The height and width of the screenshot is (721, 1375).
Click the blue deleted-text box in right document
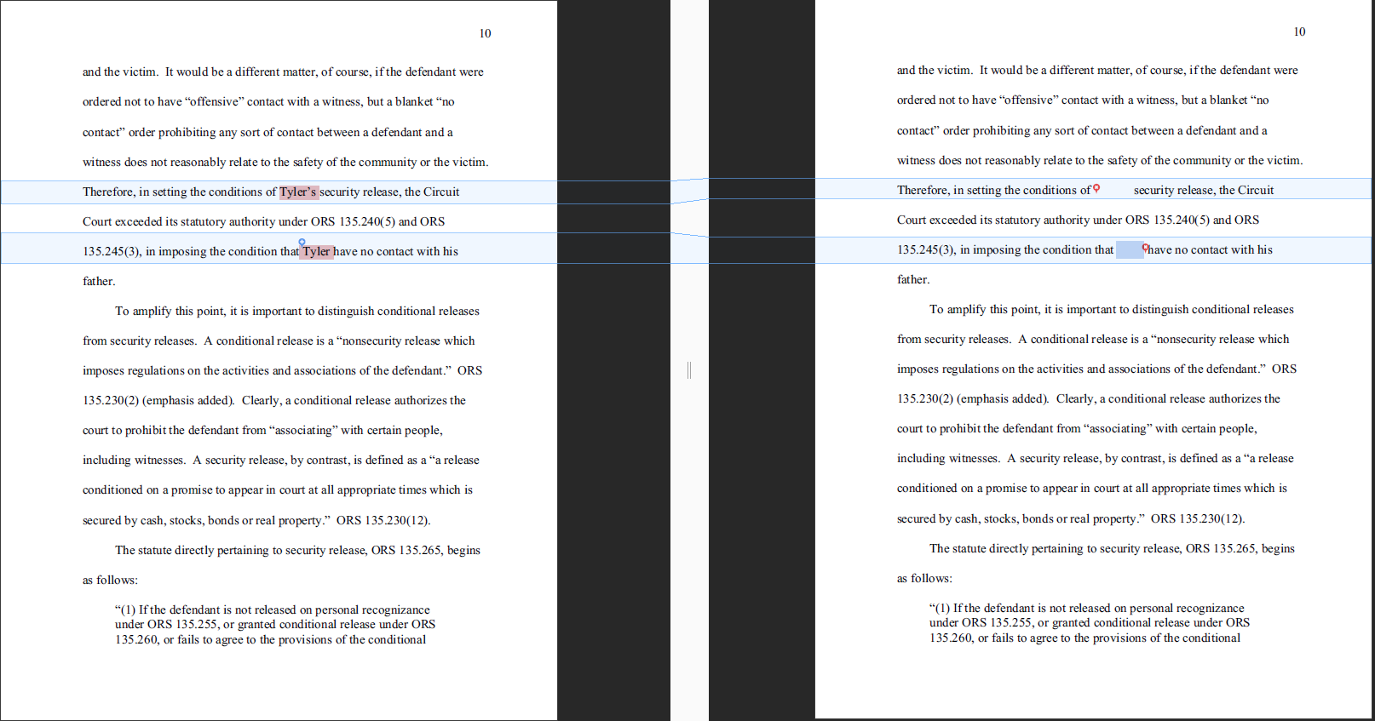(1129, 250)
